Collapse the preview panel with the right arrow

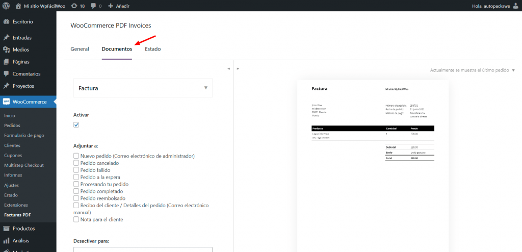click(238, 69)
